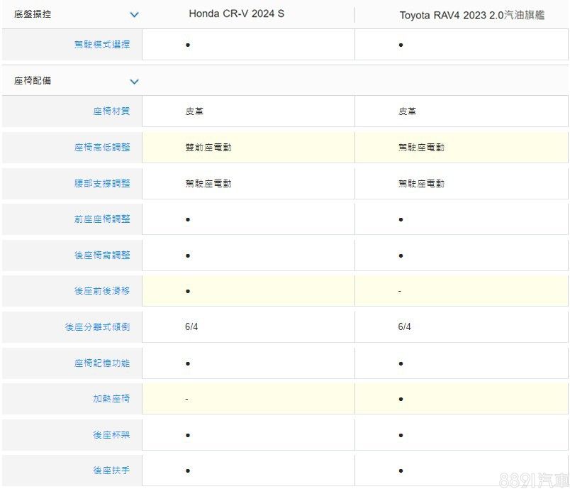The height and width of the screenshot is (489, 570).
Task: Click the 後座分離式傾倒 row label
Action: pos(97,327)
